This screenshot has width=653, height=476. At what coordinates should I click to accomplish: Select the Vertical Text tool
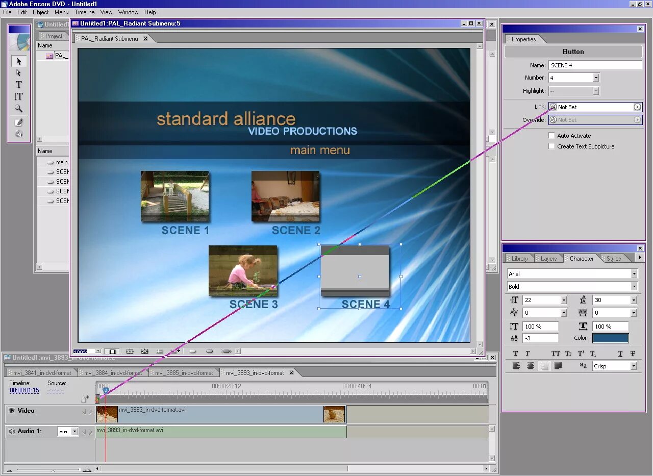19,96
